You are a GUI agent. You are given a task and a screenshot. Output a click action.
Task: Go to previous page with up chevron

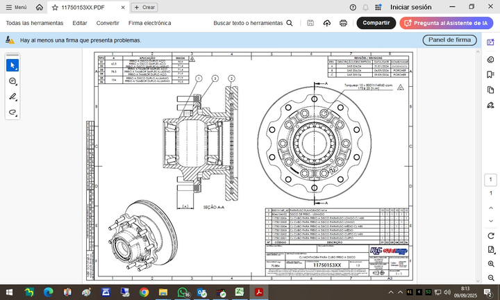click(490, 207)
